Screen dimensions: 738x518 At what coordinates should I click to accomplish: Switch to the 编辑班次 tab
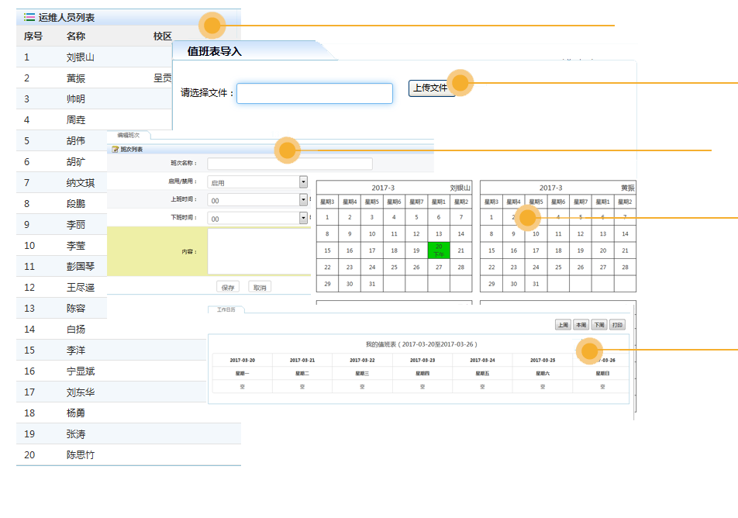click(128, 135)
